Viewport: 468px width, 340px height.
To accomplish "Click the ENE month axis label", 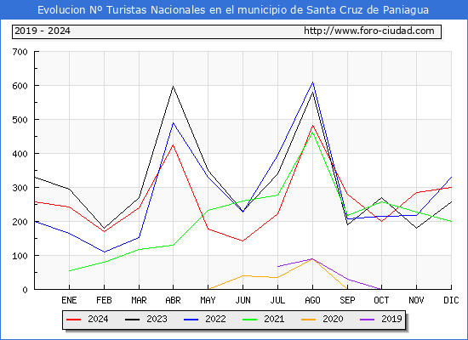I will pos(69,300).
